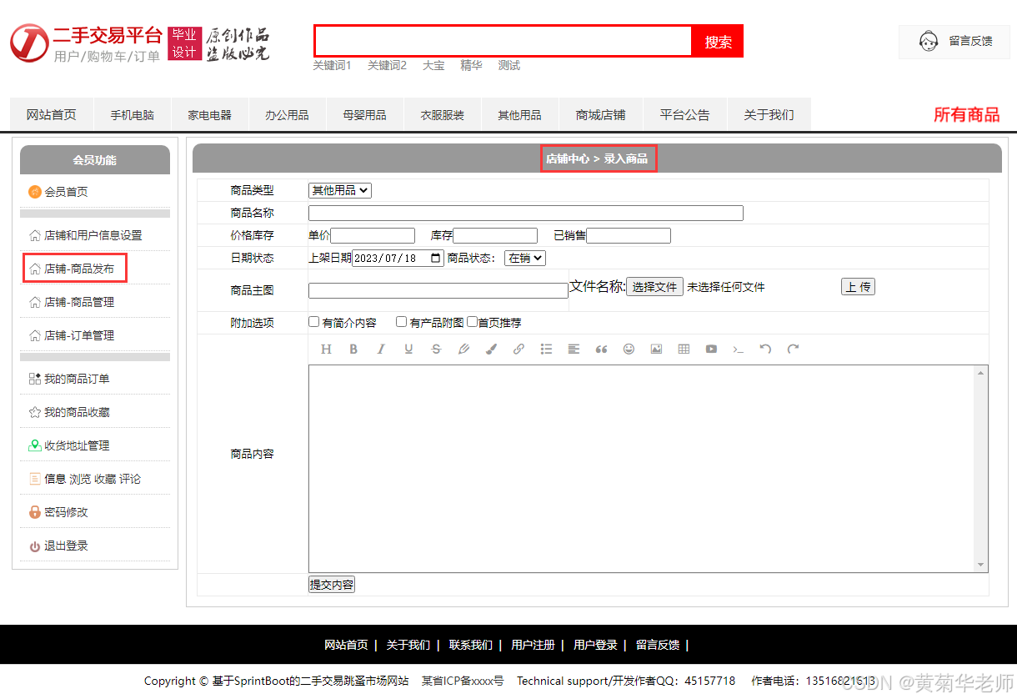The image size is (1017, 699).
Task: Click the power icon next to 退出登录
Action: (35, 546)
